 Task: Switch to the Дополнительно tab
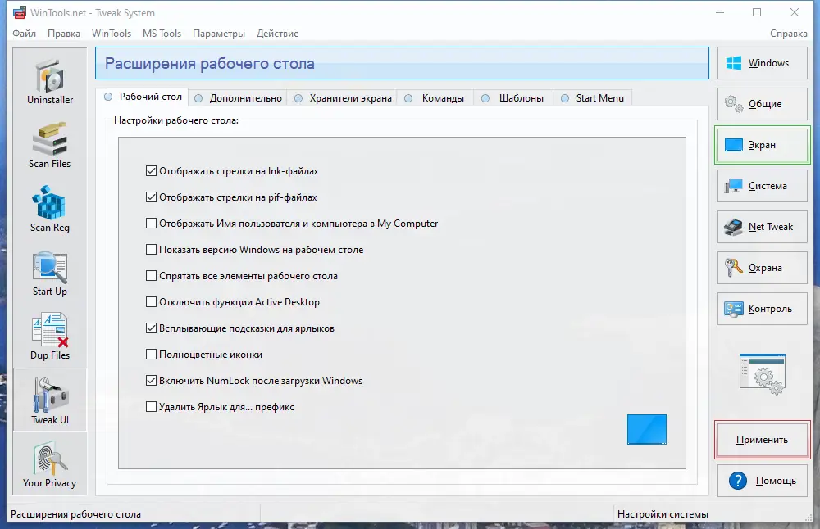tap(238, 98)
